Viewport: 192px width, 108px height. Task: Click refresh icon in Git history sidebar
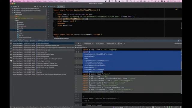click(x=11, y=43)
